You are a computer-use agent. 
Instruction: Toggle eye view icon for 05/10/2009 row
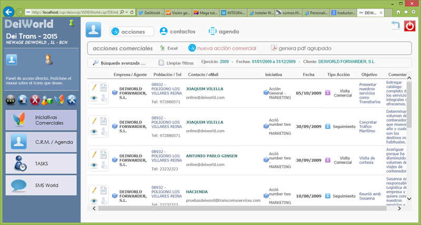pos(94,98)
